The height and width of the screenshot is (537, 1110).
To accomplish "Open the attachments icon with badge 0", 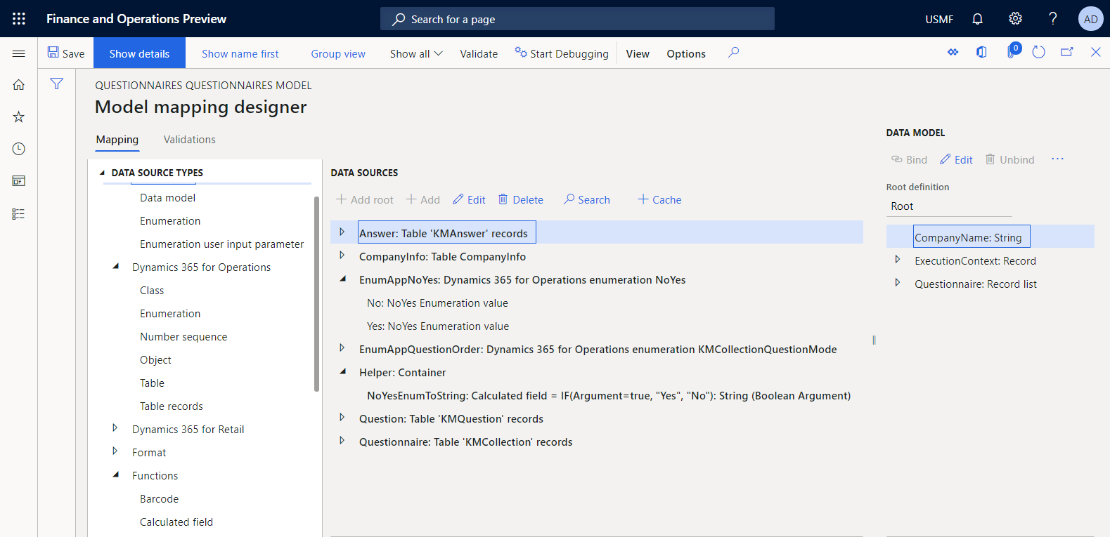I will [1012, 51].
